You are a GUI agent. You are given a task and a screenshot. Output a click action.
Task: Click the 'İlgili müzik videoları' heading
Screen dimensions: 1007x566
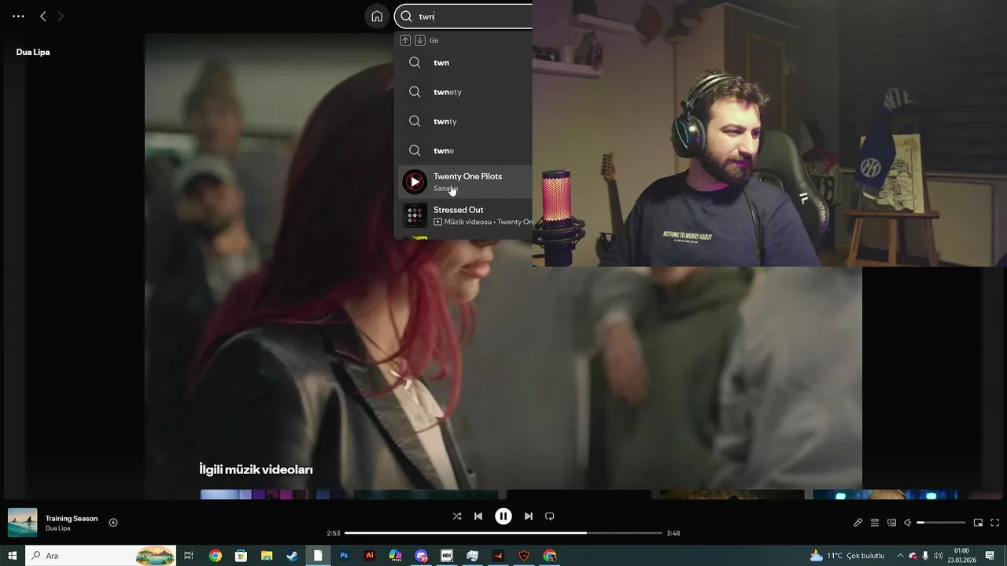(256, 469)
